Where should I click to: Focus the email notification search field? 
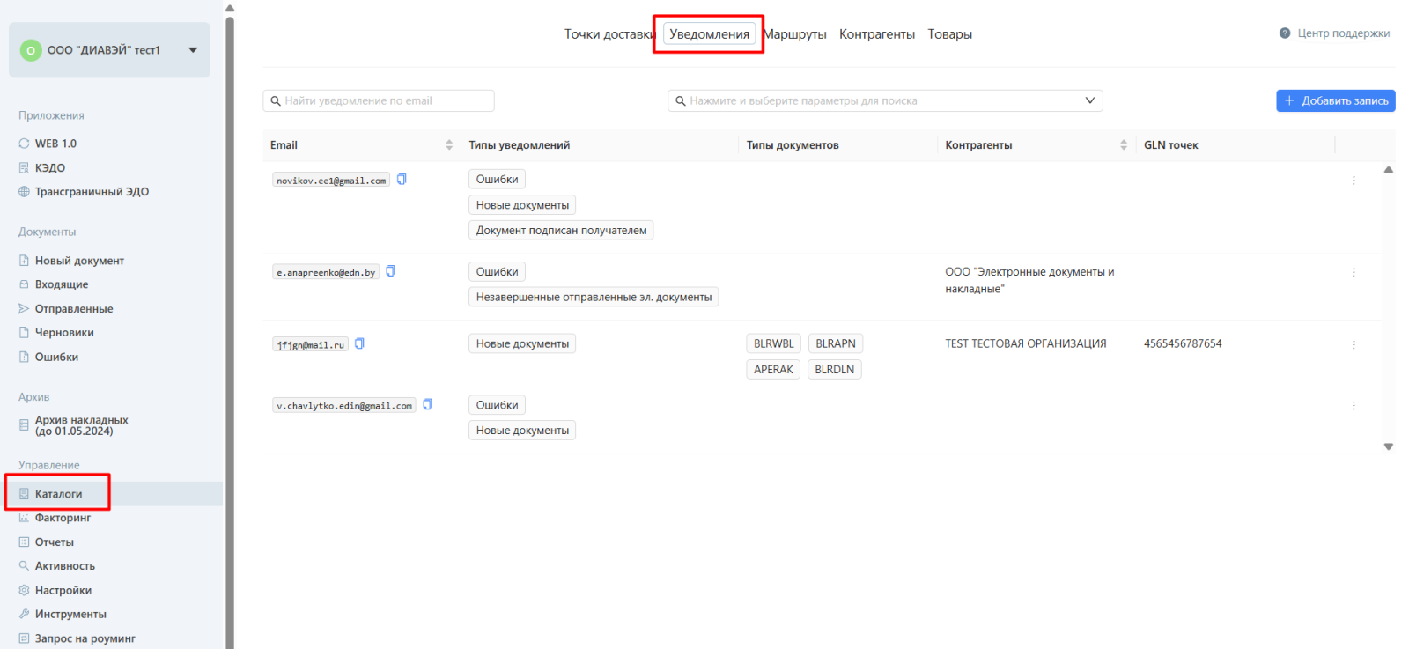coord(379,101)
